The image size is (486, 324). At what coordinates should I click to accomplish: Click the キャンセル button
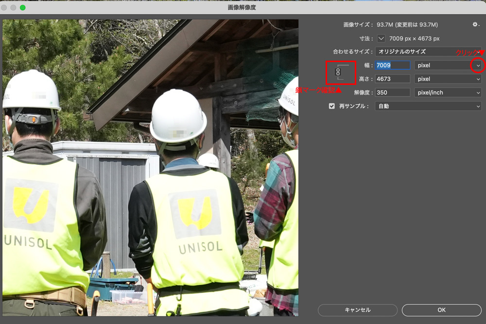358,310
